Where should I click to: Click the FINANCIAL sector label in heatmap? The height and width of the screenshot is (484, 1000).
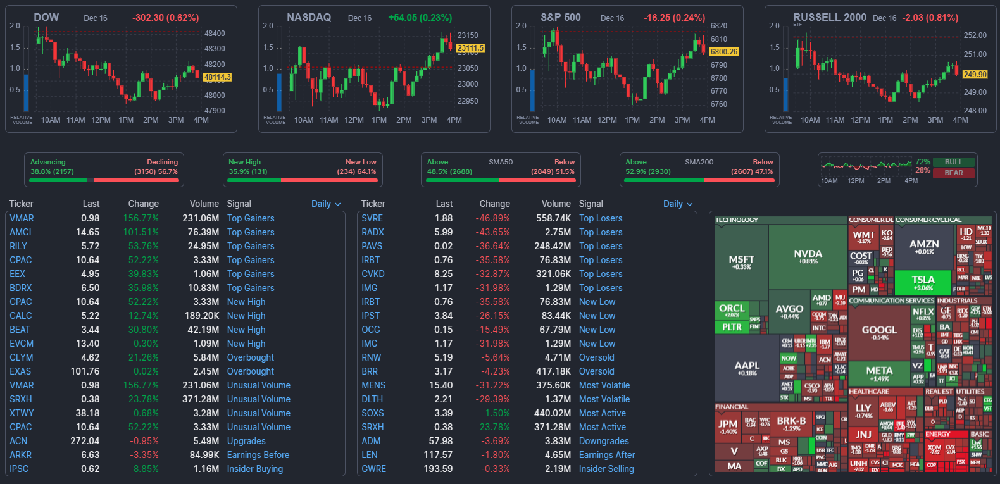pos(732,407)
